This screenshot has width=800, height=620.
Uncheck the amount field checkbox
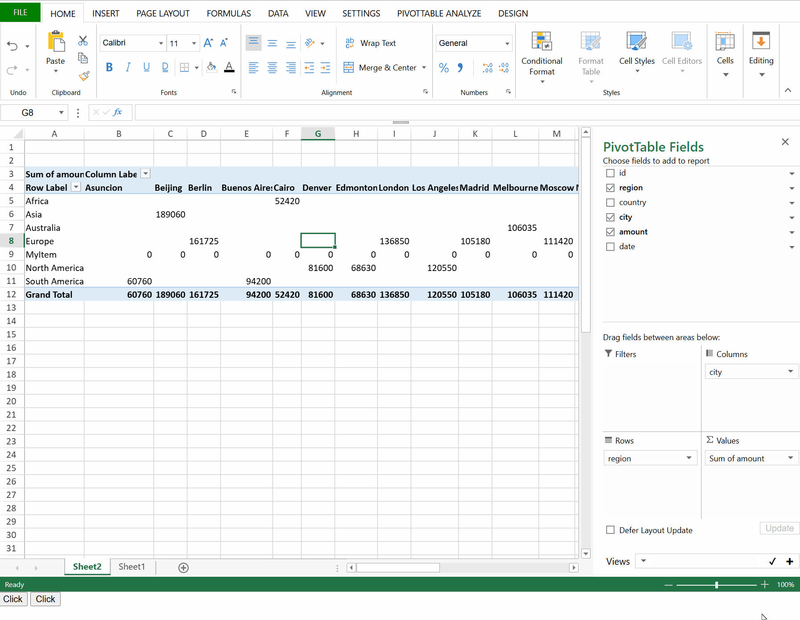pos(610,232)
